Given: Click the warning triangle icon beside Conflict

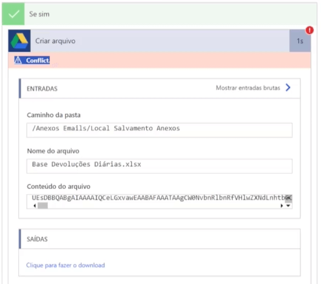Looking at the screenshot, I should [x=18, y=60].
